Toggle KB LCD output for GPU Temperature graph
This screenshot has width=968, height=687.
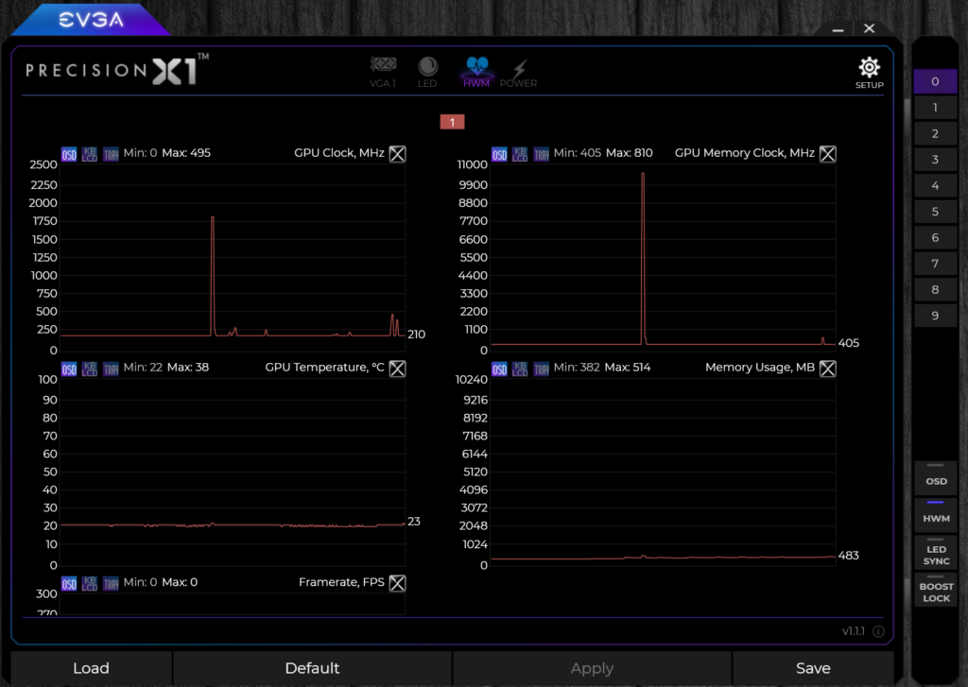coord(89,368)
